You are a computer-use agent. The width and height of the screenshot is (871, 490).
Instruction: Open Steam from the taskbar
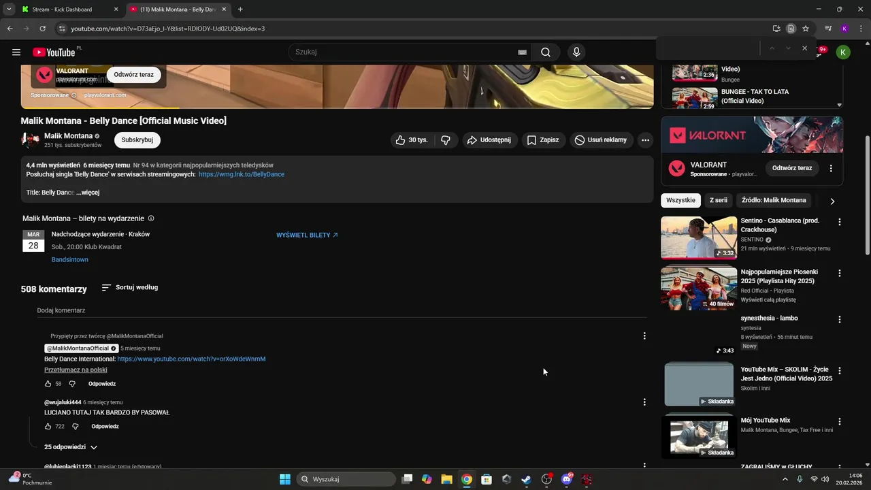pos(526,479)
